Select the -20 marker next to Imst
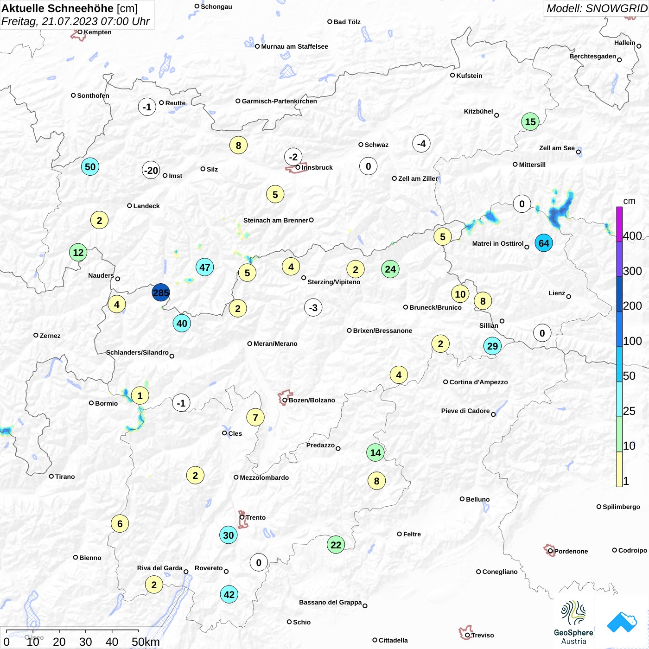This screenshot has height=649, width=649. coord(151,170)
